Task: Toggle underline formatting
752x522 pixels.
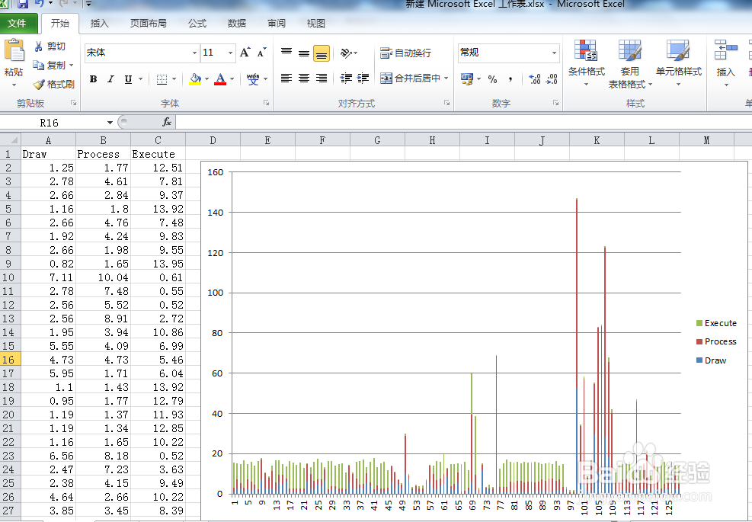Action: click(x=128, y=79)
